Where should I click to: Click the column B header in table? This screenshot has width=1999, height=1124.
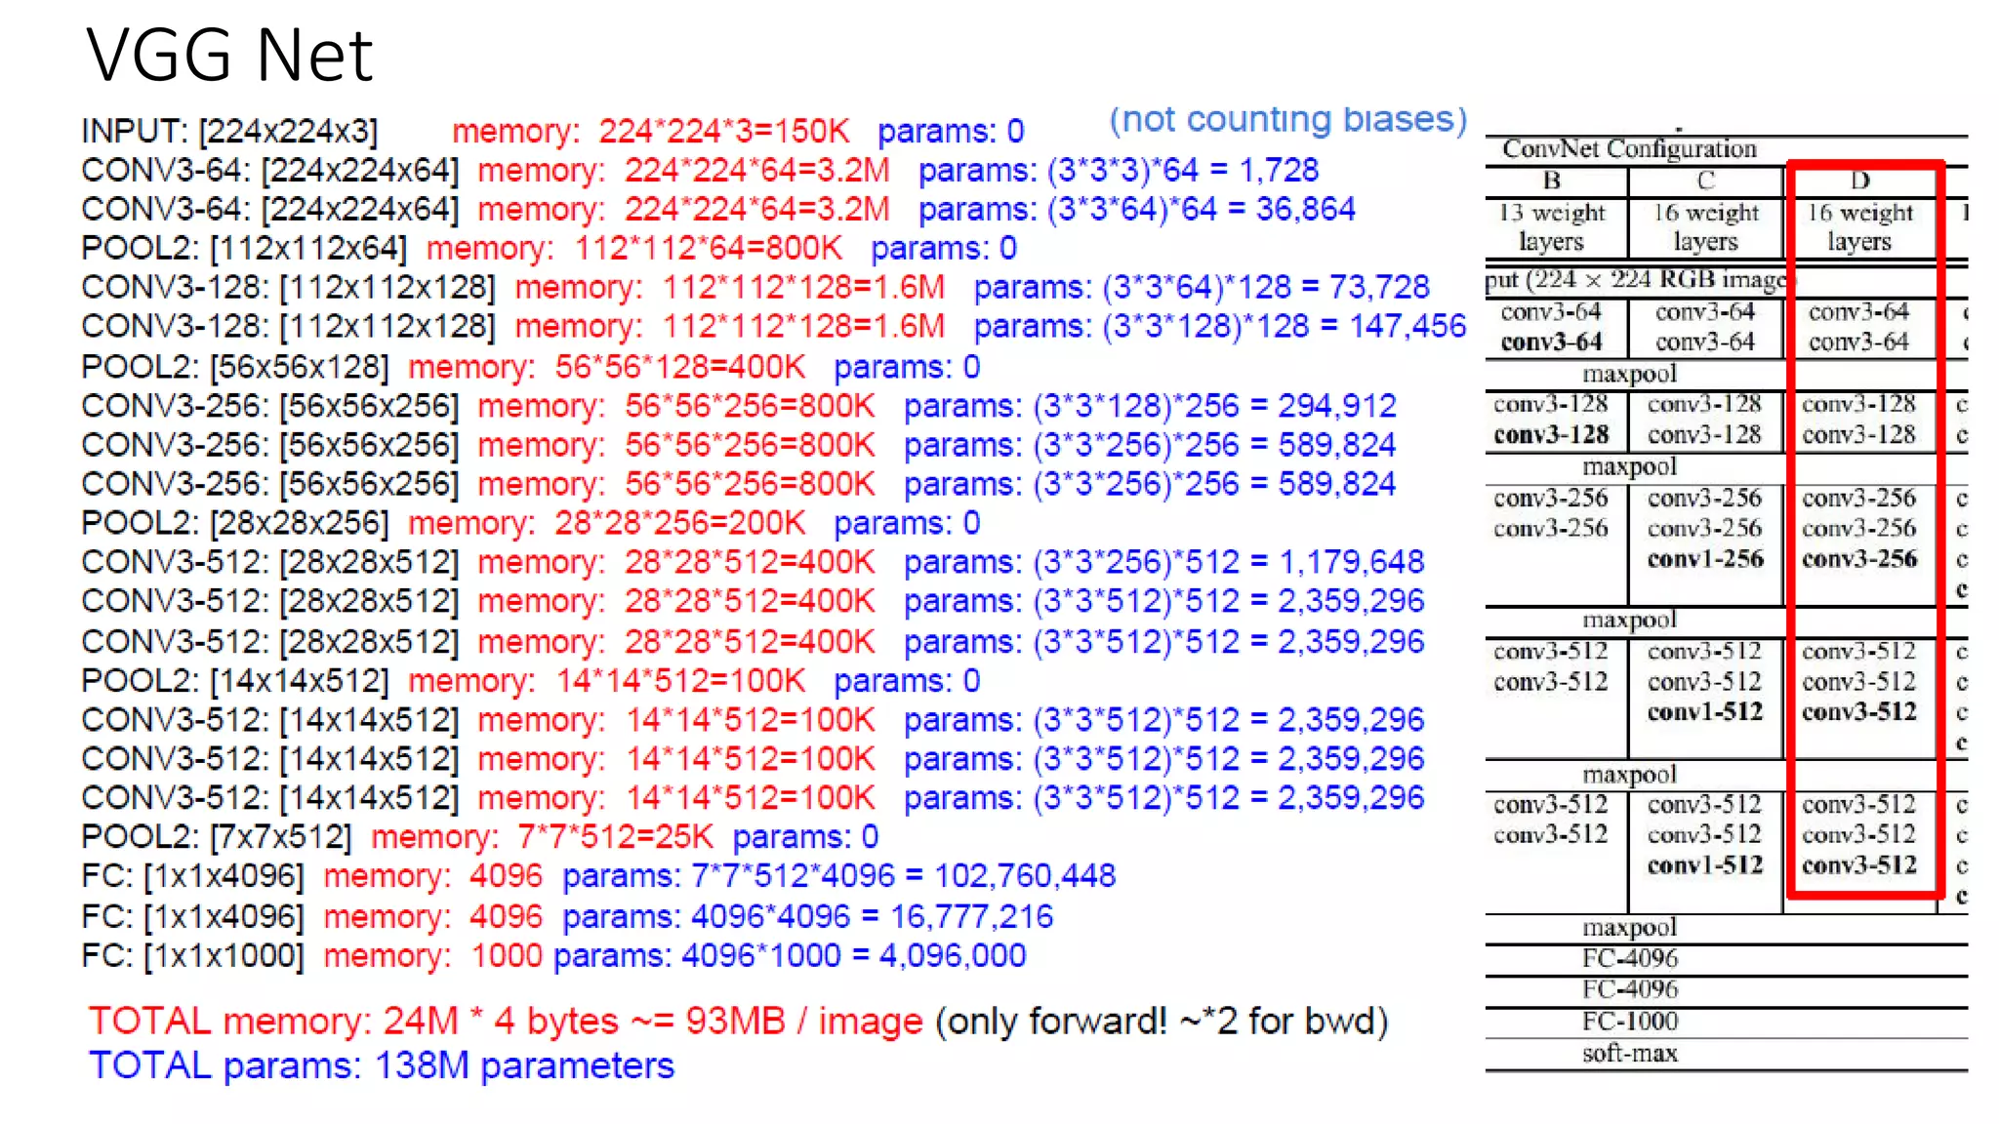[1552, 181]
